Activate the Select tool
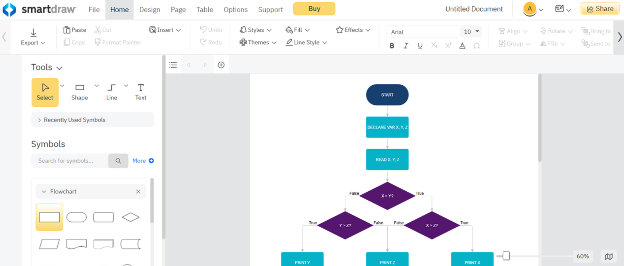This screenshot has width=624, height=266. click(45, 92)
